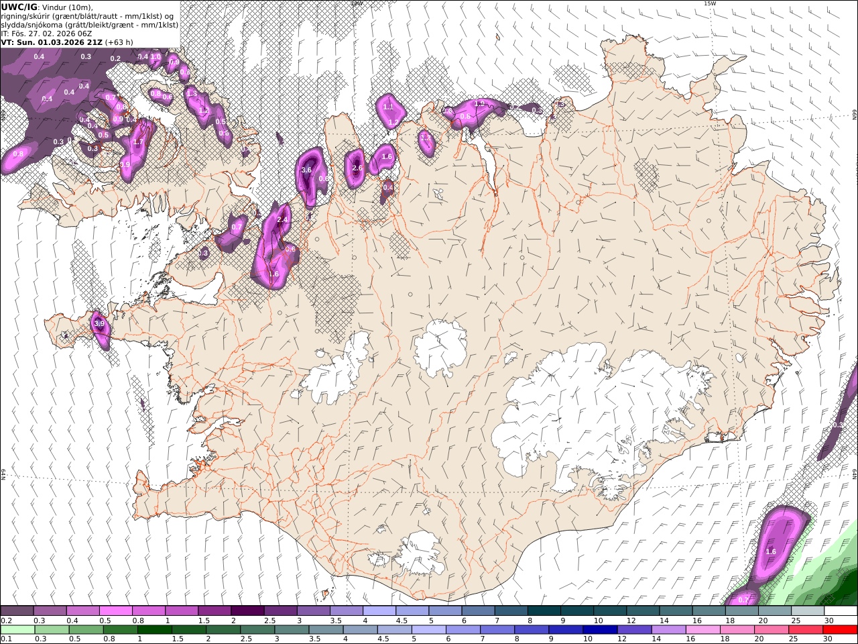Click the 2.6 snowfall value label
Viewport: 858px width, 644px height.
coord(357,168)
